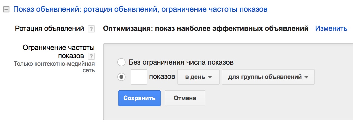Click the Изменить link
This screenshot has width=353, height=126.
[331, 28]
